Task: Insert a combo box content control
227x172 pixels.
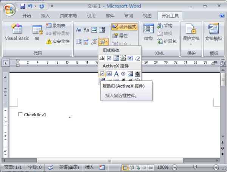Action: click(x=102, y=30)
